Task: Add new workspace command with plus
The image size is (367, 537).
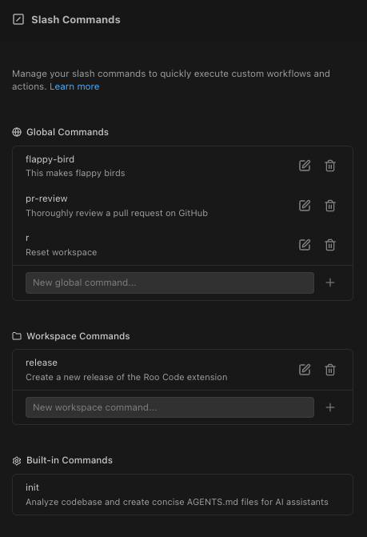Action: click(x=330, y=407)
